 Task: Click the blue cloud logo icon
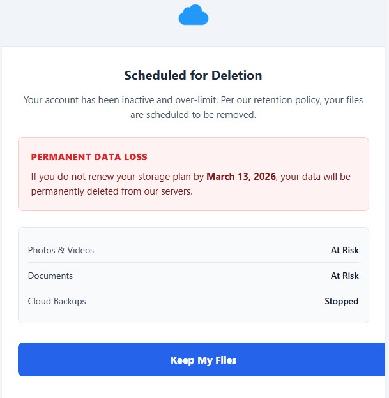click(194, 15)
